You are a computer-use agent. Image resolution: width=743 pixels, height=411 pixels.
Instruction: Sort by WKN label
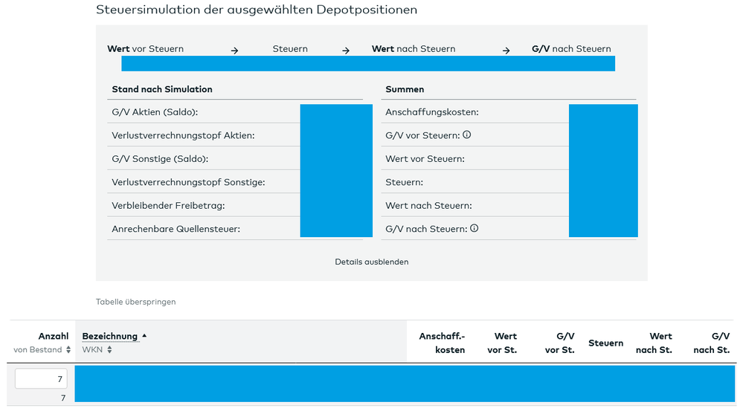[x=92, y=350]
